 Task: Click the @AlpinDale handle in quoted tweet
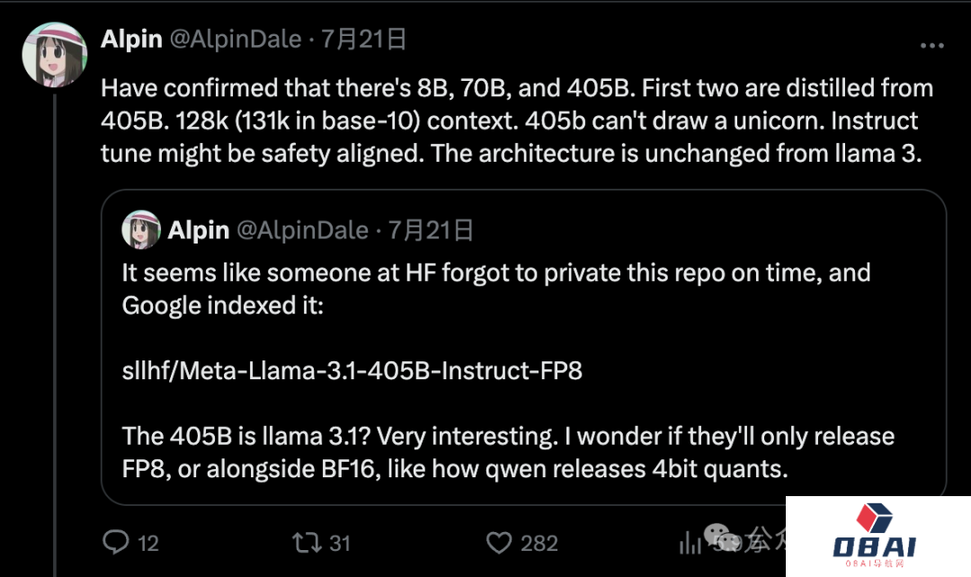point(302,230)
